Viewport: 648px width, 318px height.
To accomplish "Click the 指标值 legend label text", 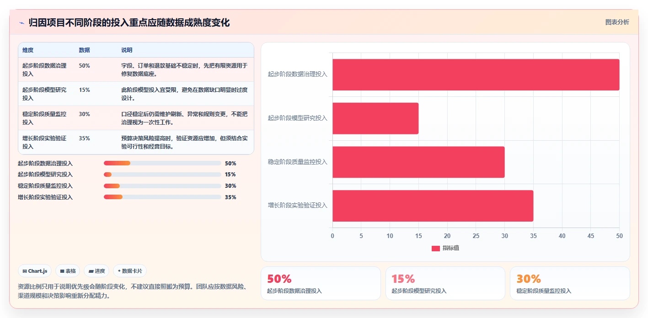I will (451, 248).
